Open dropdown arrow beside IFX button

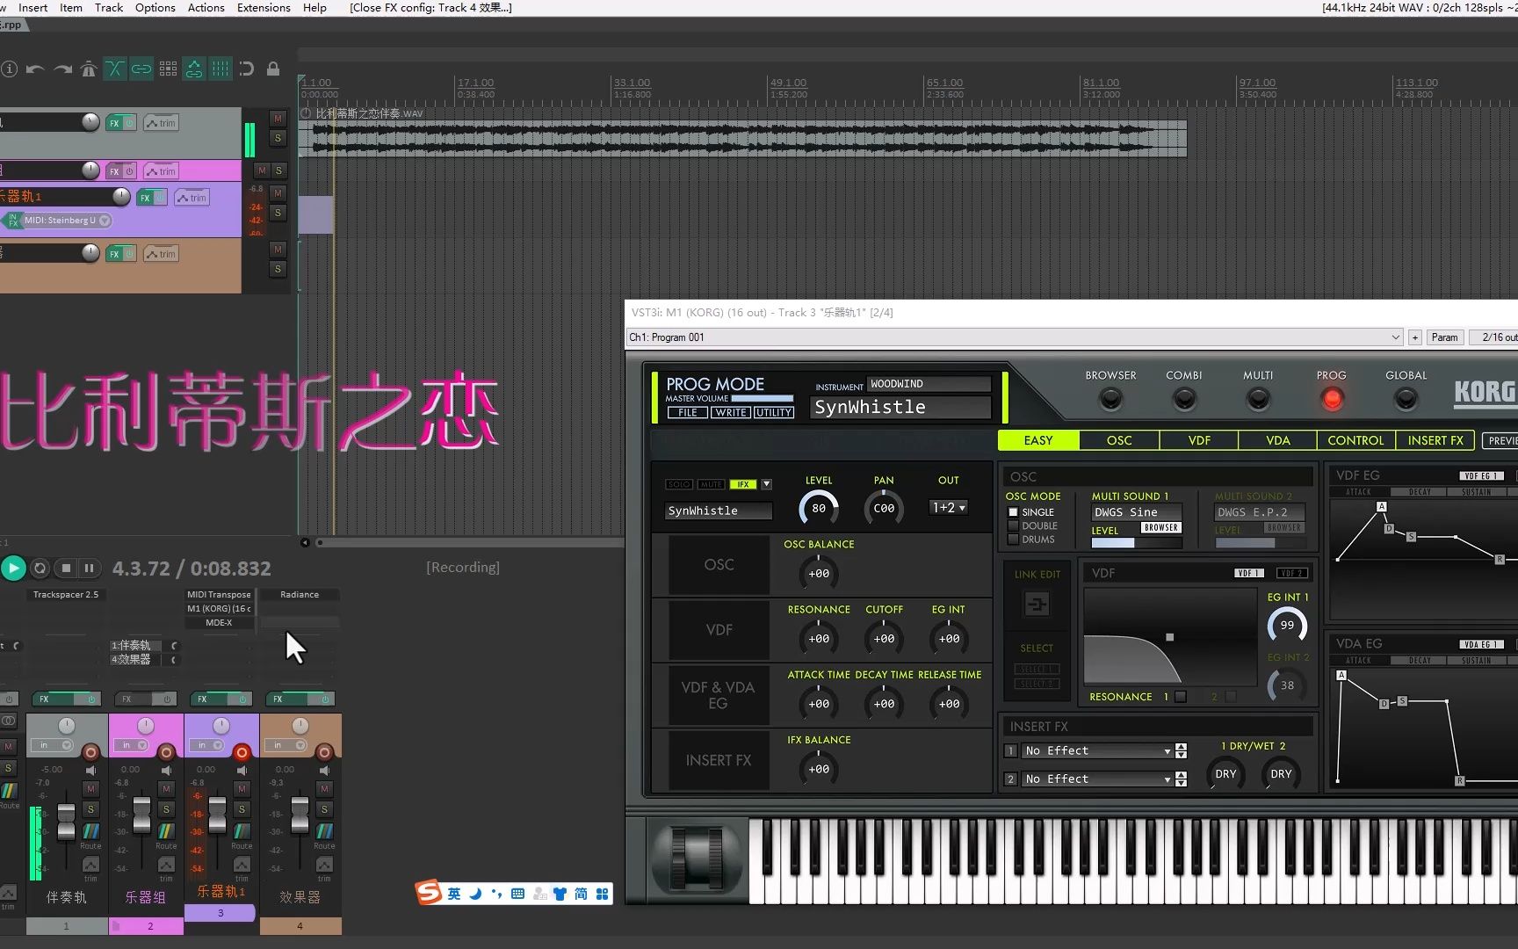tap(766, 484)
